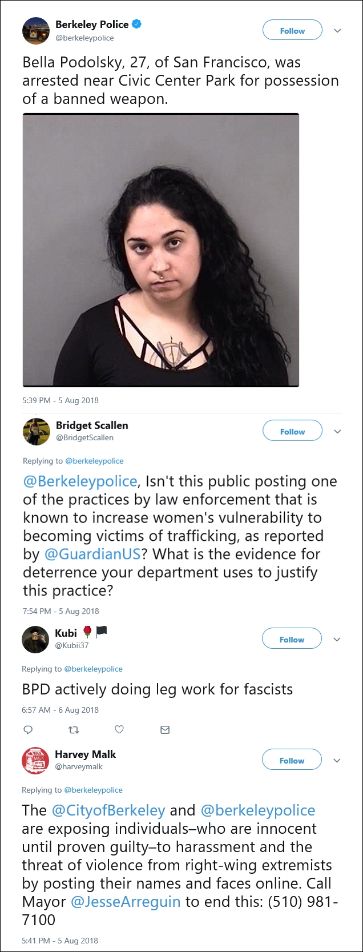
Task: Open the mugshot photo in the tweet
Action: (161, 250)
